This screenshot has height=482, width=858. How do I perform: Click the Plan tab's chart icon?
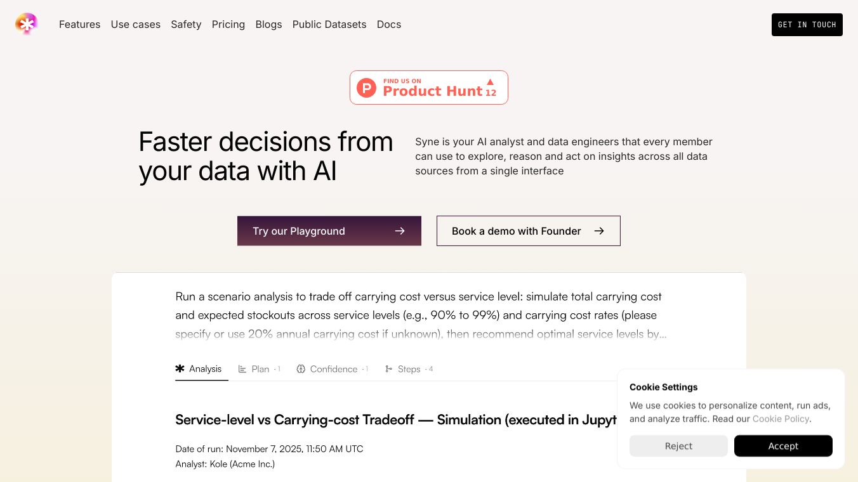coord(242,369)
